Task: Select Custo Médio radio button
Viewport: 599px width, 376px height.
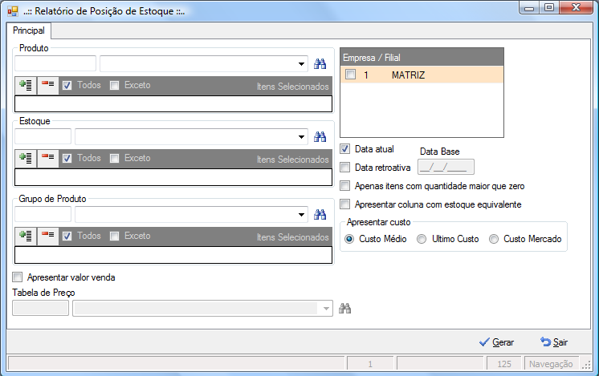Action: [x=349, y=239]
